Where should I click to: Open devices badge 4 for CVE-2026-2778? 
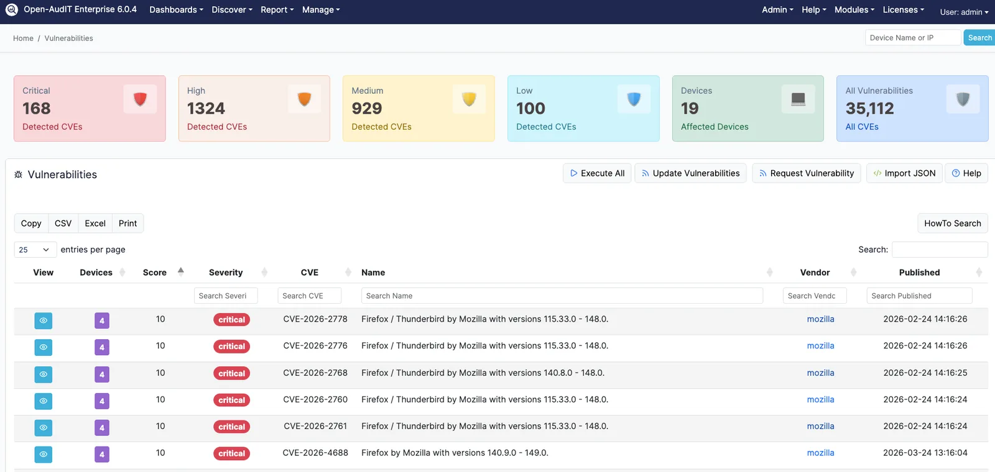click(102, 320)
